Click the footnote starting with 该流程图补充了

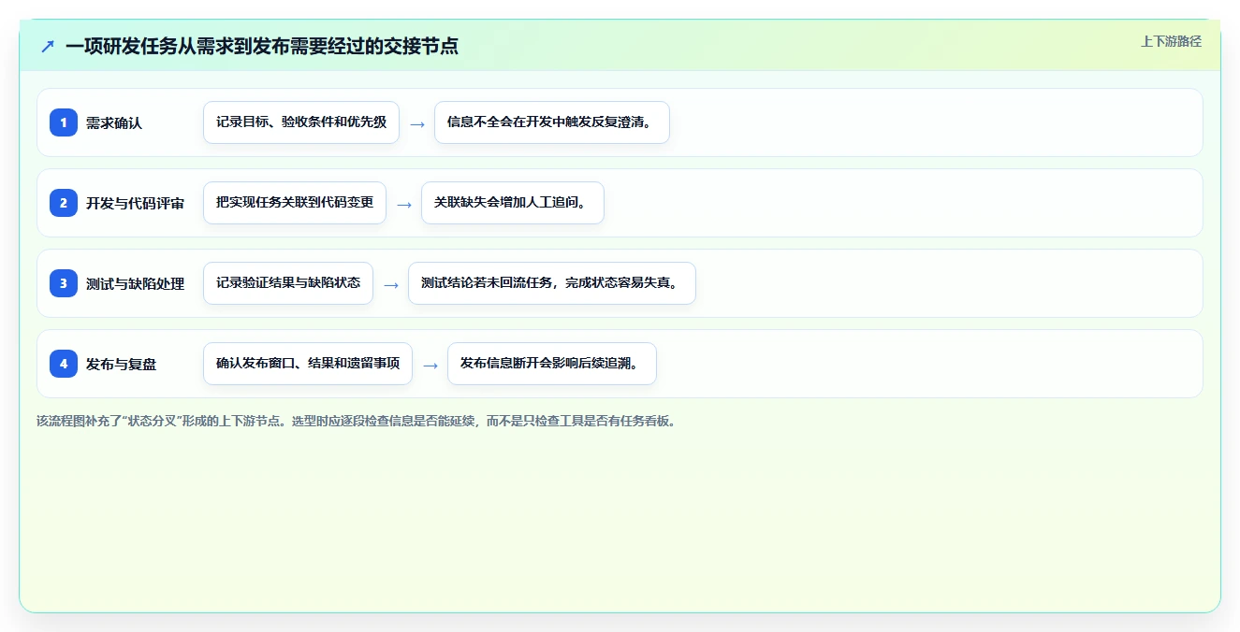tap(357, 421)
